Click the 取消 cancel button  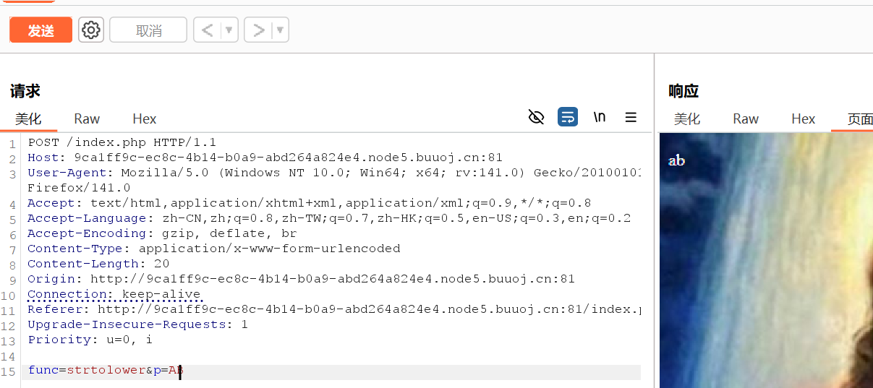(148, 30)
